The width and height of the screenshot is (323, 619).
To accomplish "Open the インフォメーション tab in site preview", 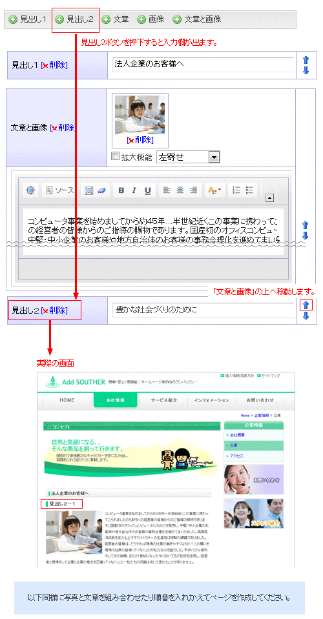I will 212,400.
